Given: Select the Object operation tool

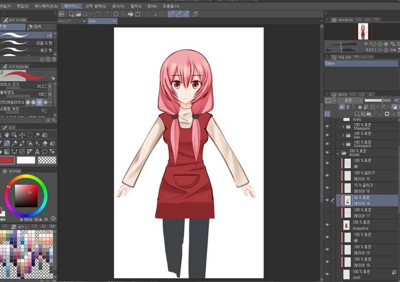Looking at the screenshot, I should [x=52, y=152].
